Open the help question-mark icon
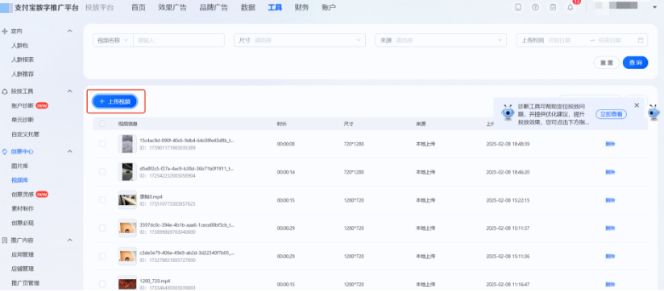Image resolution: width=664 pixels, height=291 pixels. tap(535, 7)
